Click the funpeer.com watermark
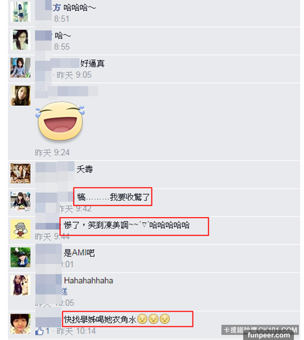The width and height of the screenshot is (304, 340). coord(269,335)
